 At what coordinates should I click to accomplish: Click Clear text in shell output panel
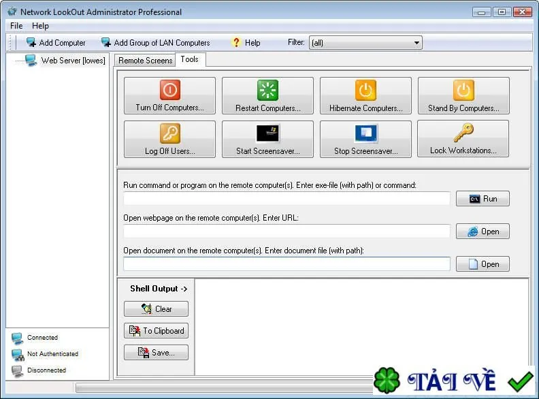click(x=163, y=309)
